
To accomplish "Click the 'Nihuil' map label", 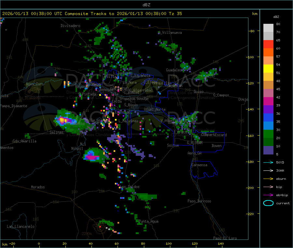I will coord(77,149).
